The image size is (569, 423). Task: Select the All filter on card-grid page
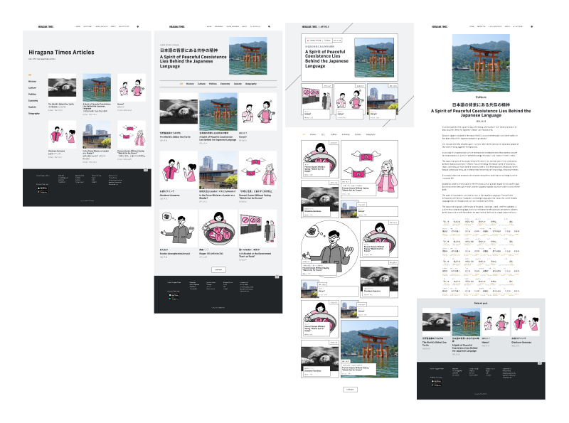coord(304,134)
